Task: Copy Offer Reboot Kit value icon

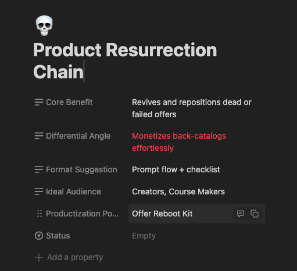Action: coord(255,214)
